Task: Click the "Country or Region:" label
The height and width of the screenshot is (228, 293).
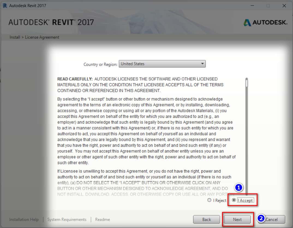Action: coord(100,64)
